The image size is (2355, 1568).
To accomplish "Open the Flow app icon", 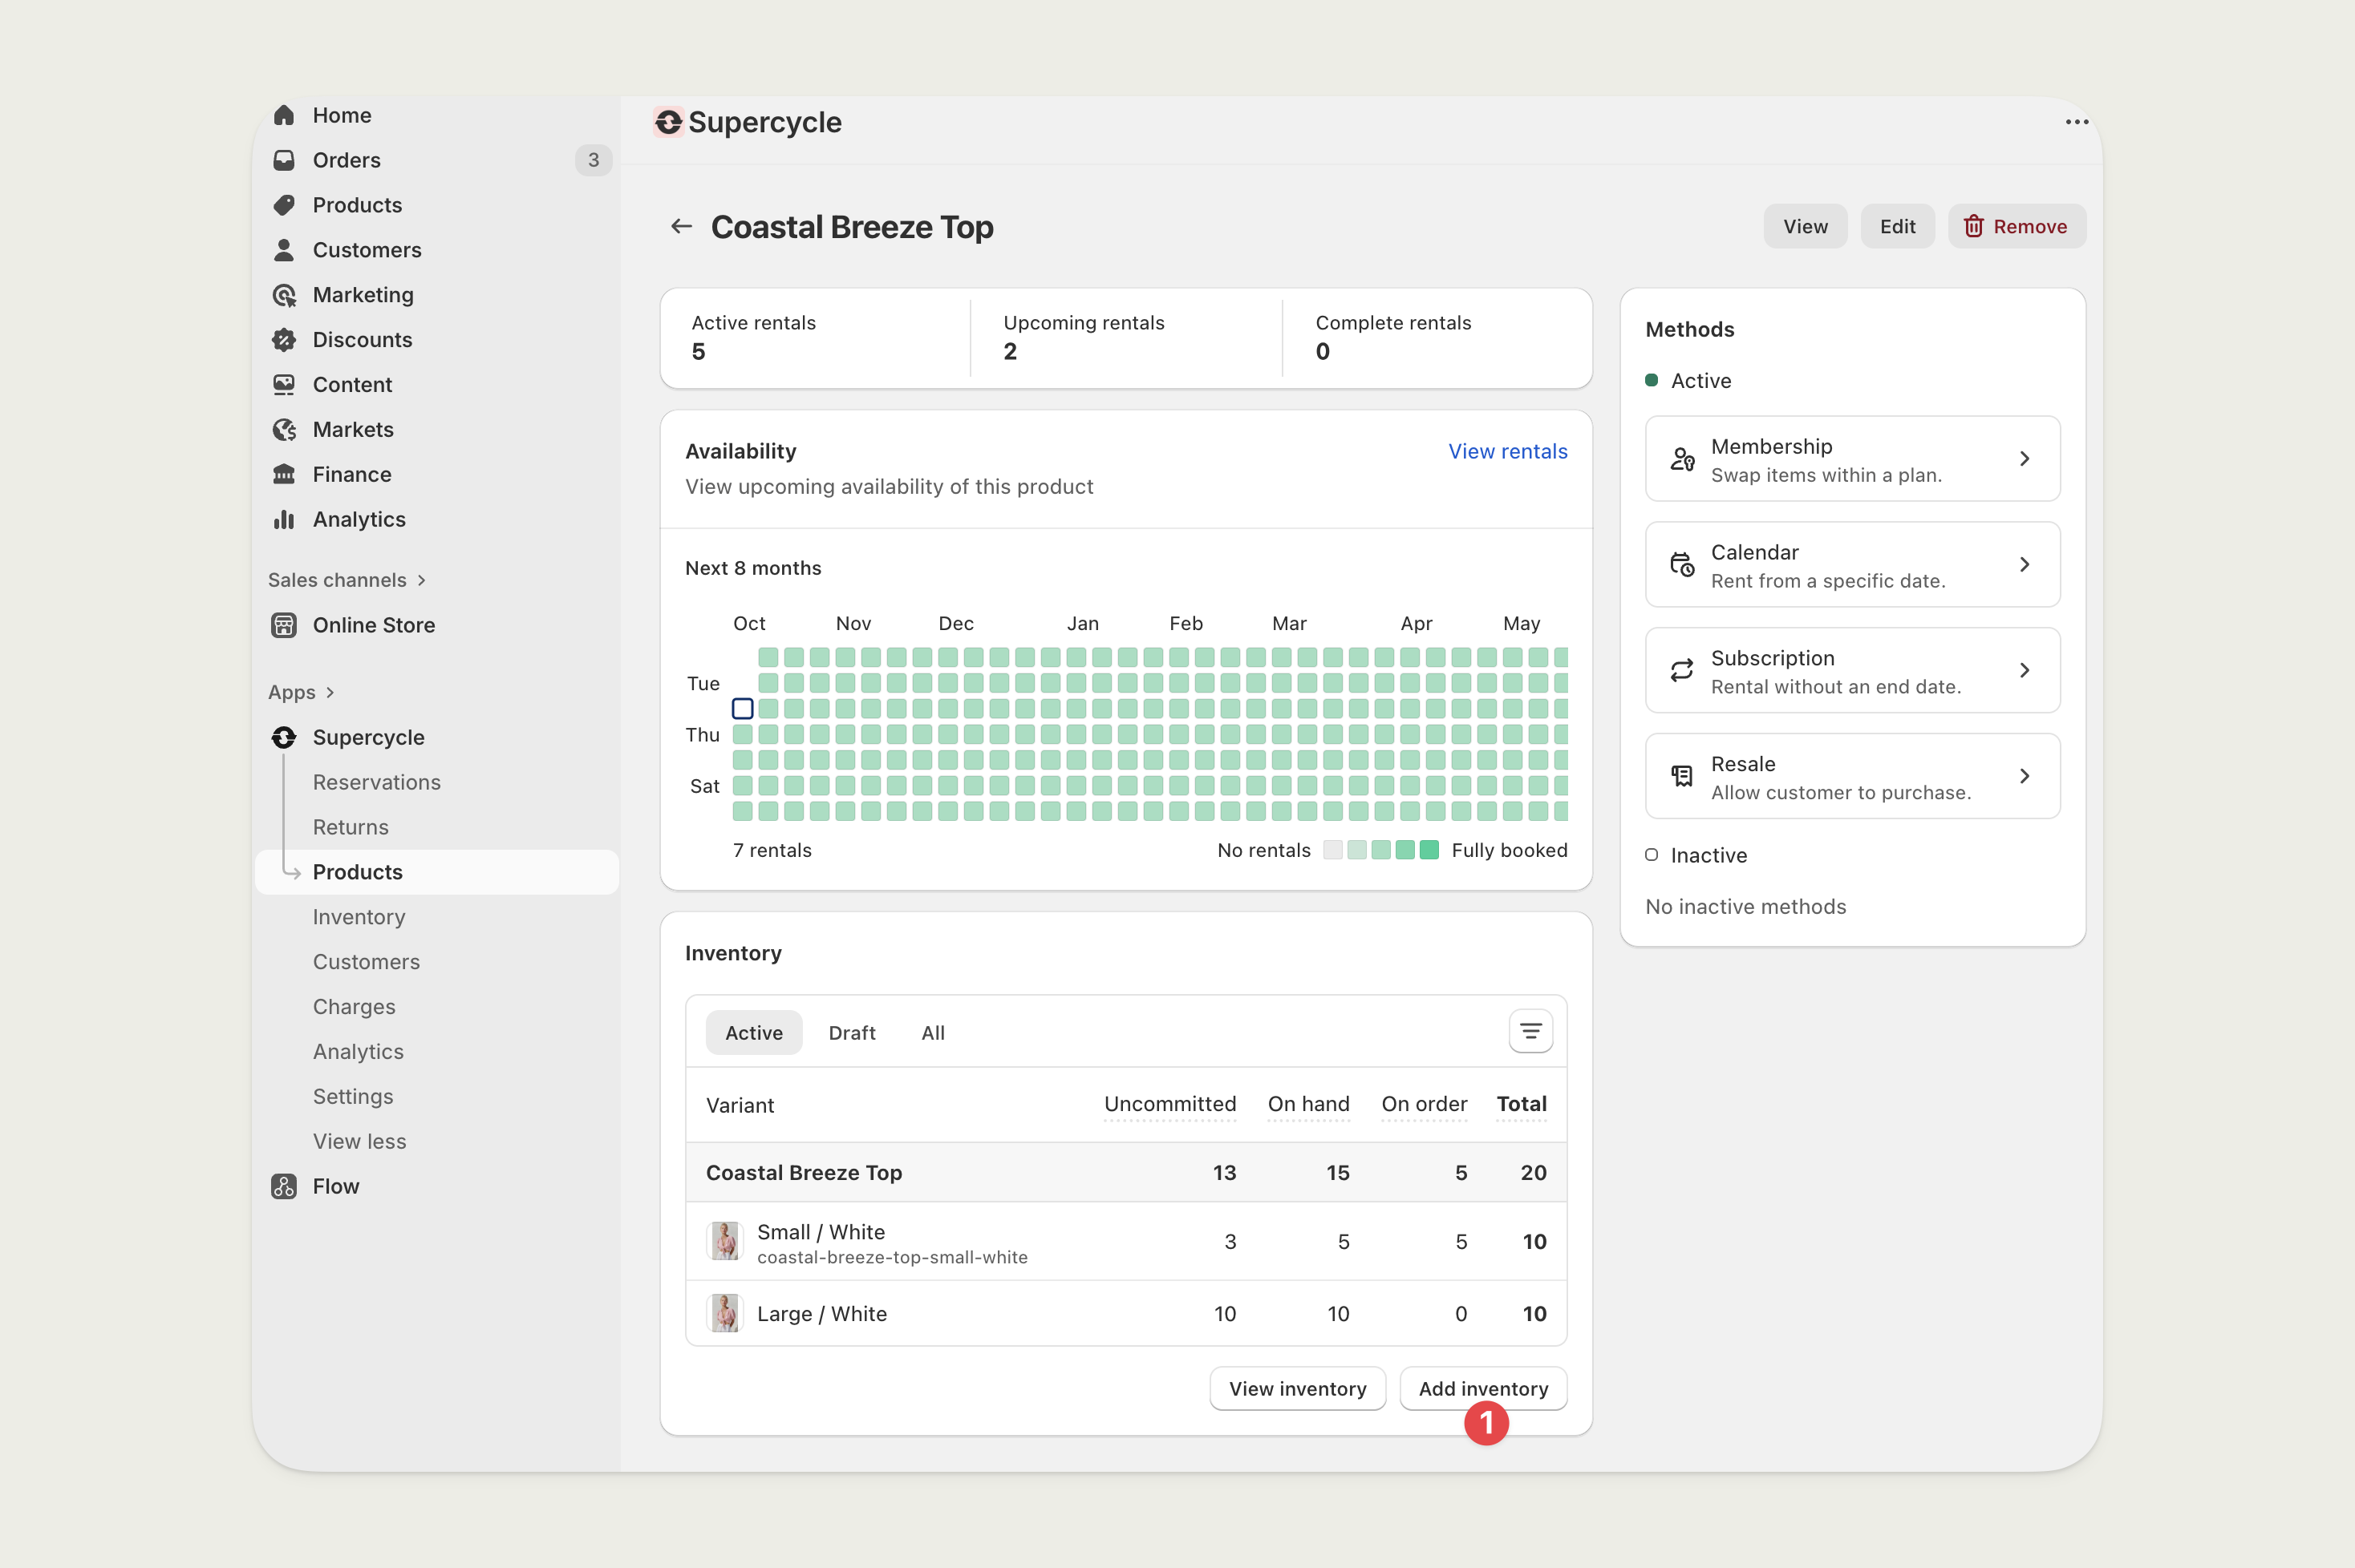I will point(285,1186).
